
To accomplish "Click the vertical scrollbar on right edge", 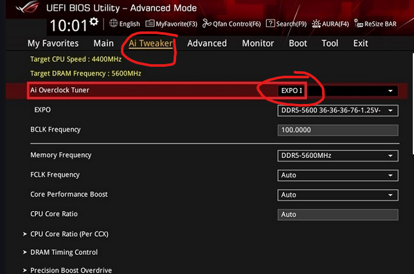I will coord(413,103).
